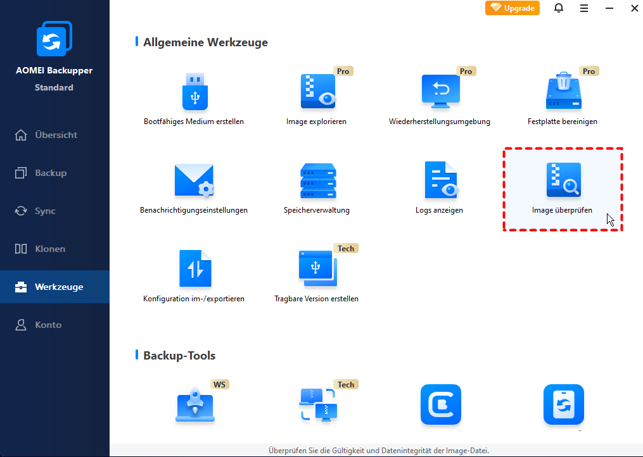Screen dimensions: 643x457
Task: Click the Pro badge on Festplatte bereinigen
Action: tap(589, 72)
